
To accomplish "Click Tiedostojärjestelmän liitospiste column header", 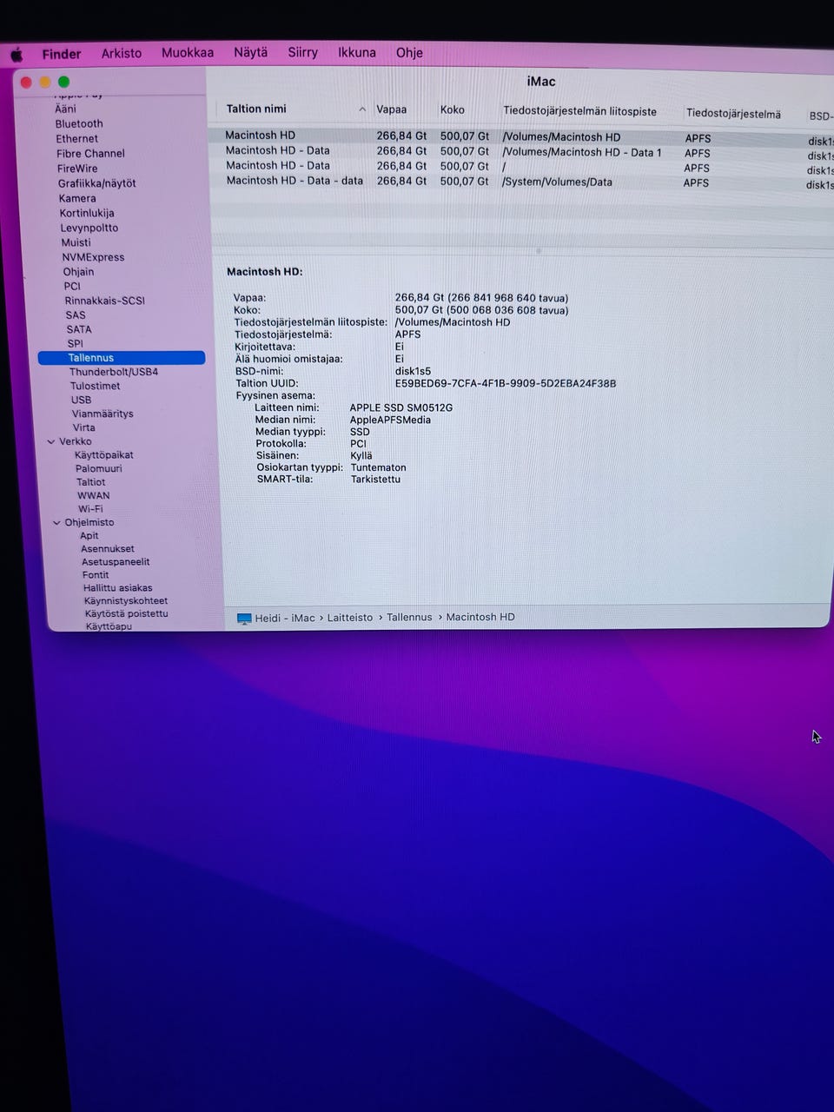I will click(x=580, y=111).
